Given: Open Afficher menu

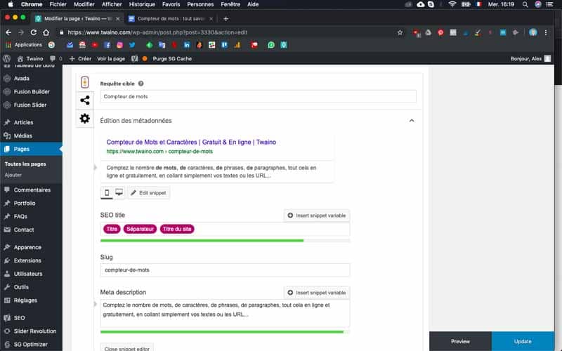Looking at the screenshot, I should tap(112, 4).
